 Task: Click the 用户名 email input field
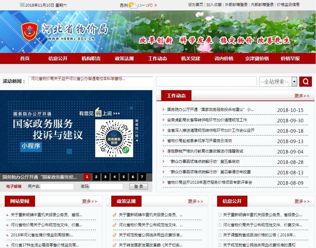(x=57, y=187)
